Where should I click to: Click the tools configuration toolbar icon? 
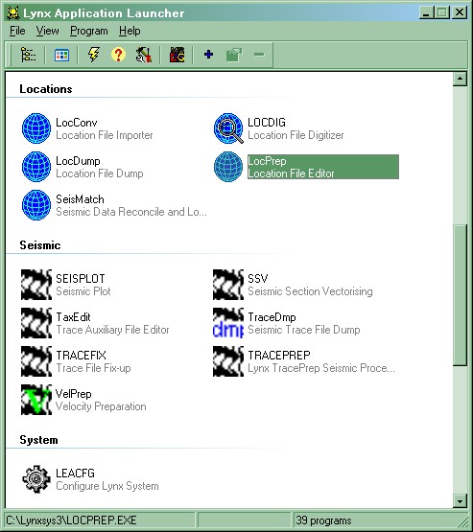coord(143,55)
